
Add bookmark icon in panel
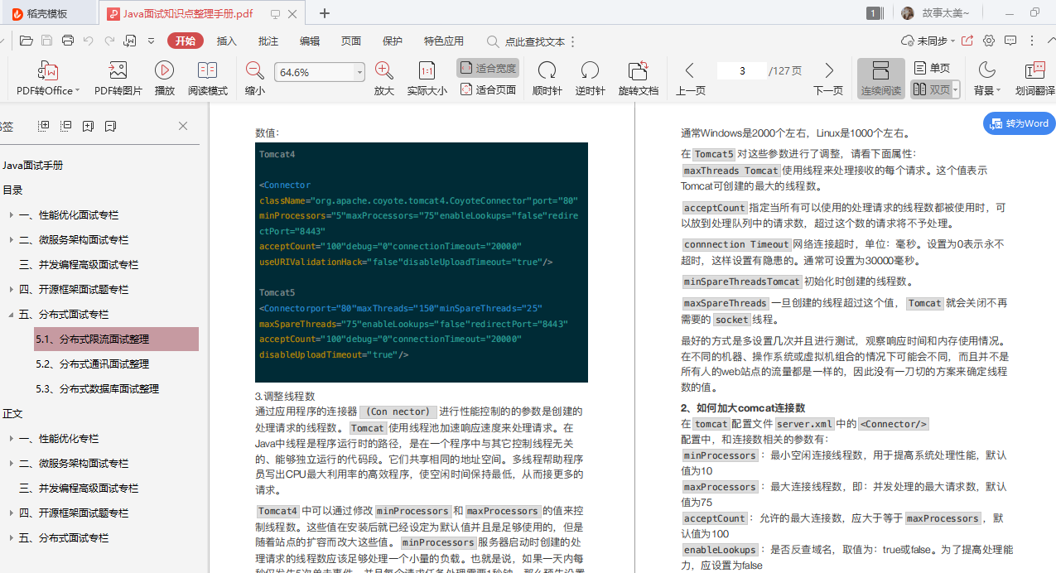coord(89,126)
